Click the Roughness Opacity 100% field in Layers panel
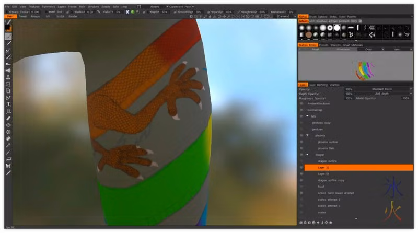Screen dimensions: 418x233 pos(349,98)
